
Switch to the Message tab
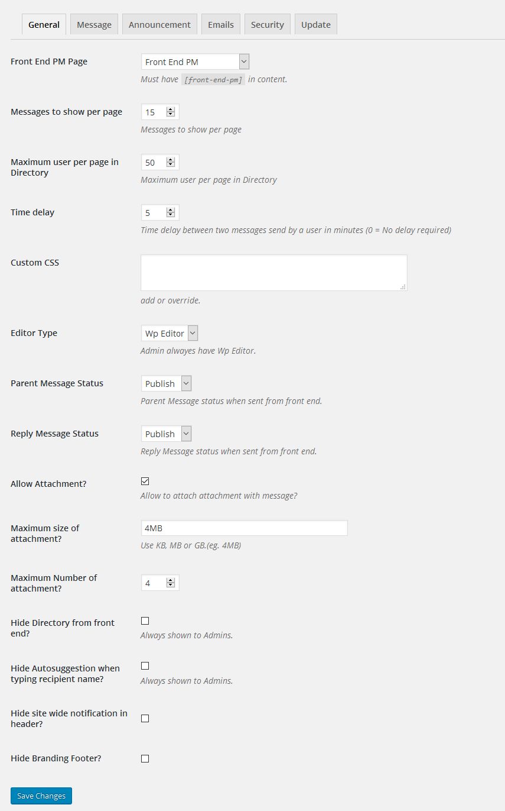[93, 24]
